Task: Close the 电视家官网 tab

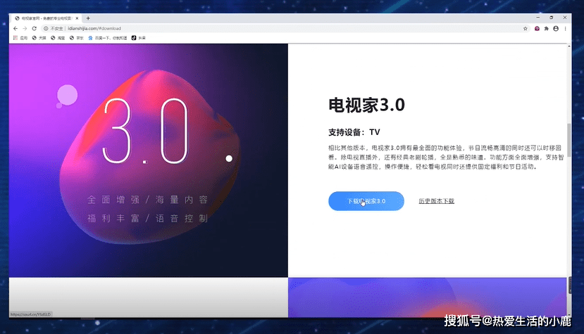Action: click(x=77, y=18)
